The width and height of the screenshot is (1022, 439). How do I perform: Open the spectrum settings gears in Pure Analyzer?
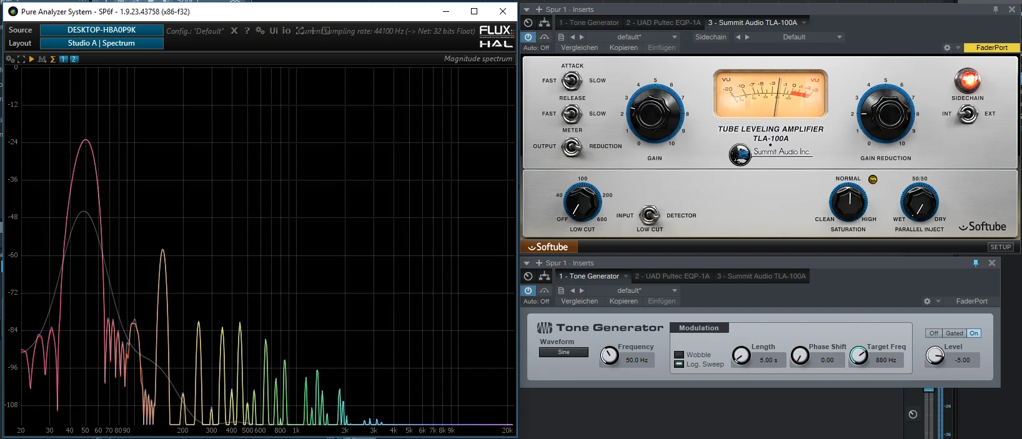(x=10, y=59)
